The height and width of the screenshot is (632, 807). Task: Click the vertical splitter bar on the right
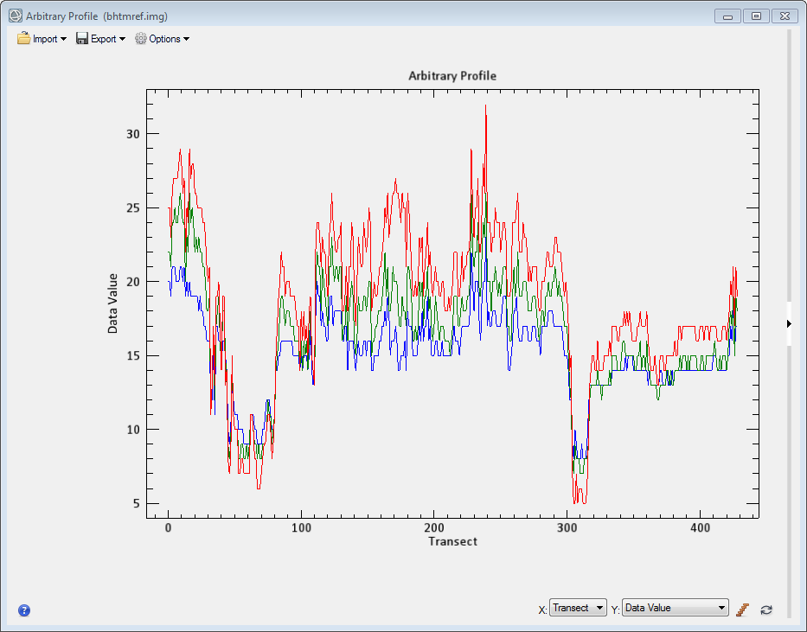[x=789, y=173]
